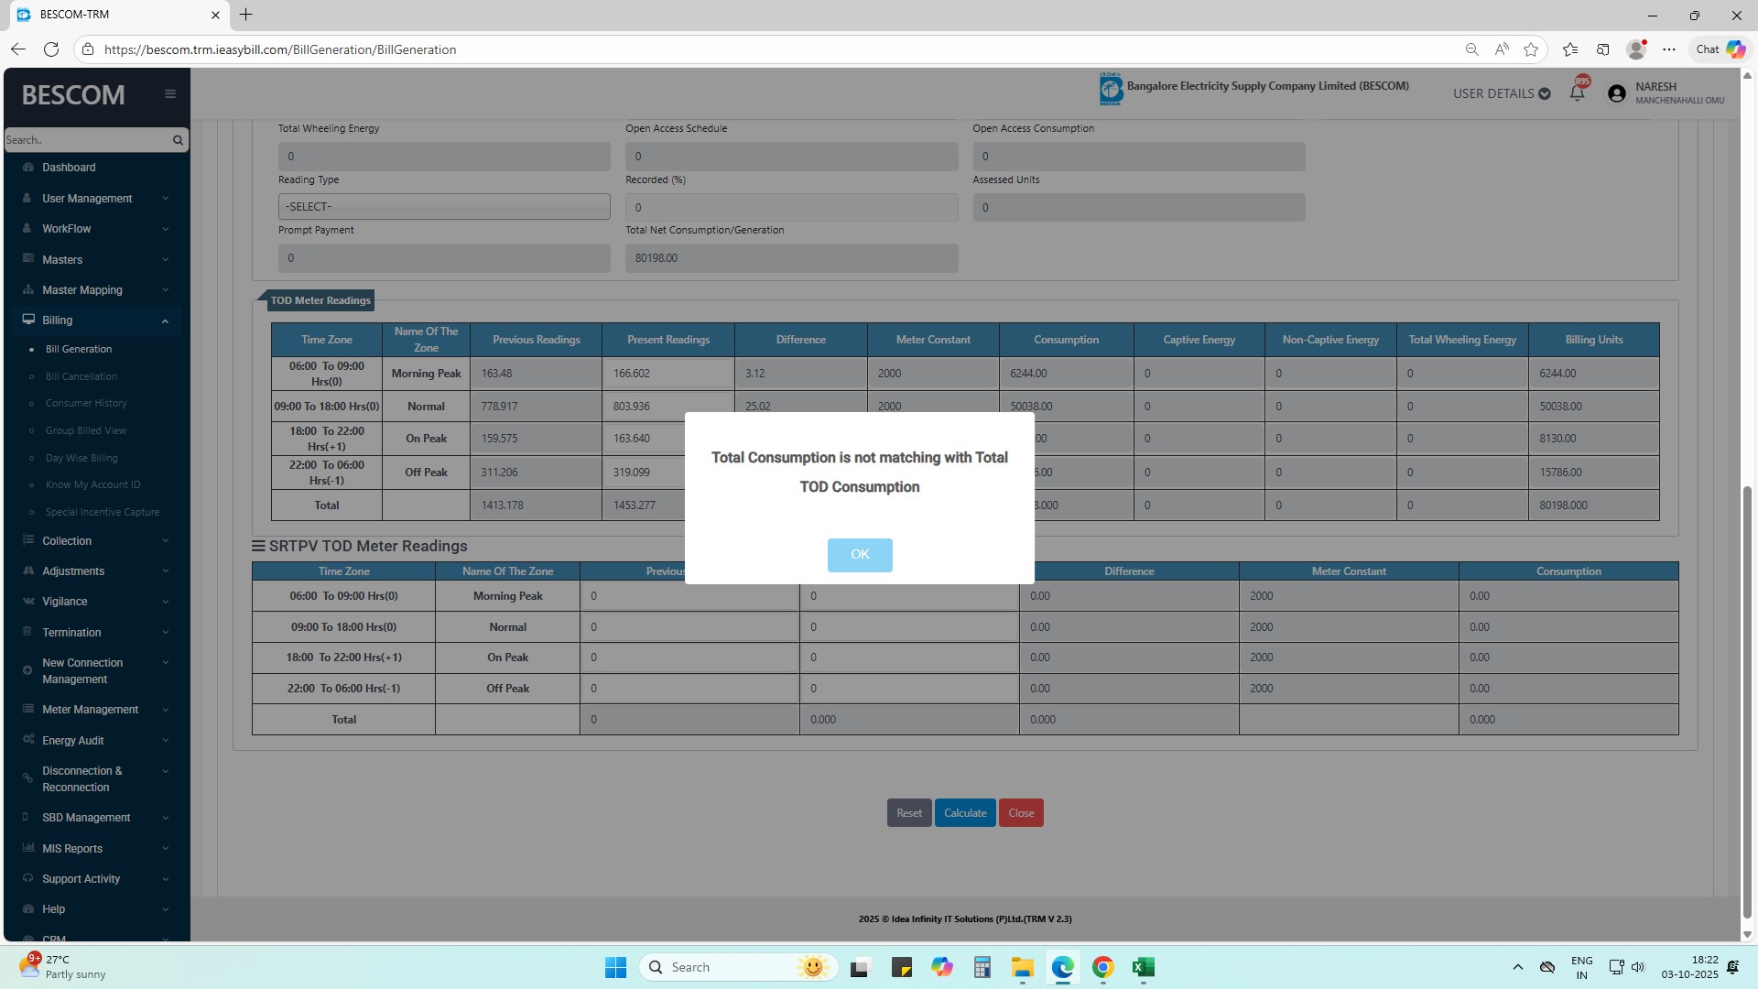Open Excel from the taskbar
Screen dimensions: 1758x989
pos(1143,967)
